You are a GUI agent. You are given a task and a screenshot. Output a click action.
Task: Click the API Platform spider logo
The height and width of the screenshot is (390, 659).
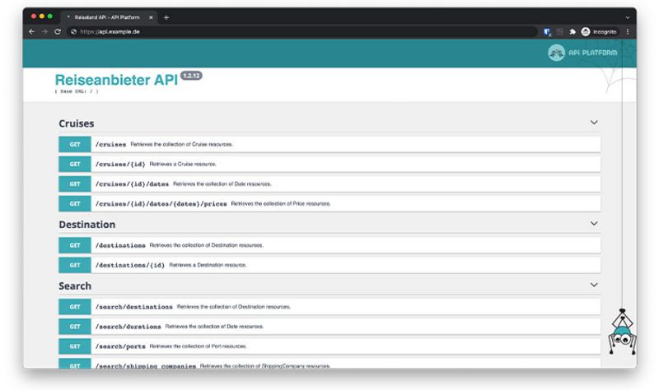(557, 53)
